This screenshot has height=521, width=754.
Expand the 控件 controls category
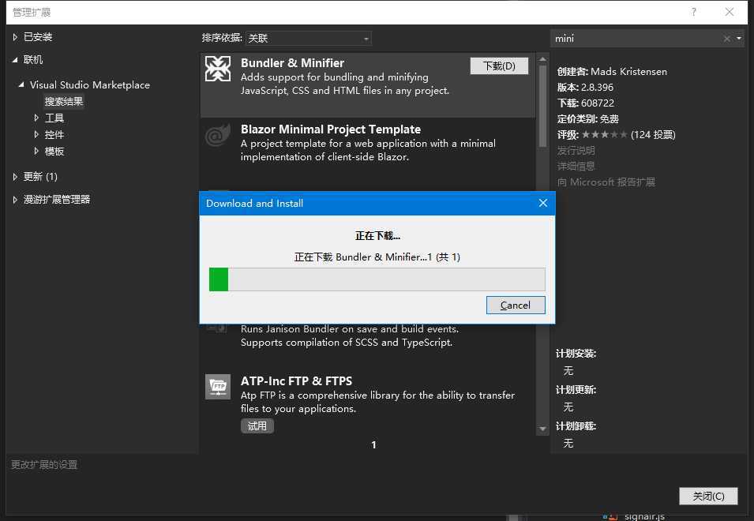(36, 134)
